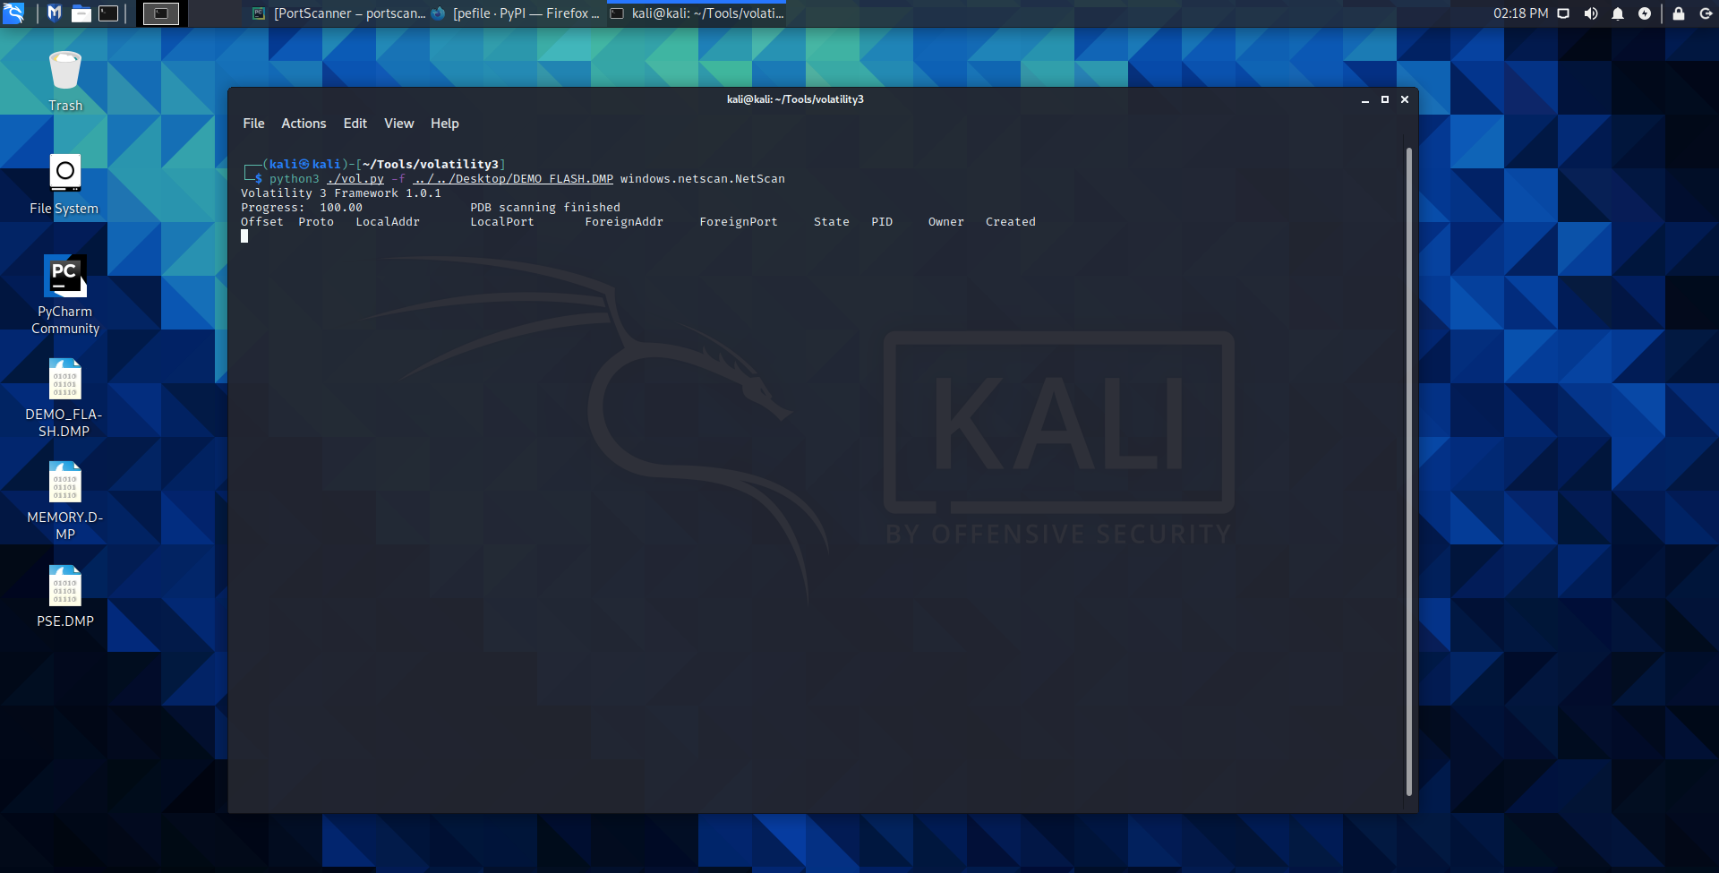Click the python3 word in command
The height and width of the screenshot is (873, 1719).
click(295, 179)
